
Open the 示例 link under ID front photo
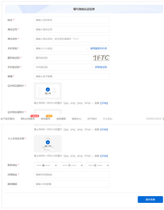click(104, 103)
